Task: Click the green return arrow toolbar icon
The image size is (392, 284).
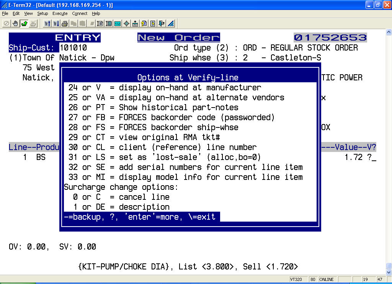Action: [24, 23]
